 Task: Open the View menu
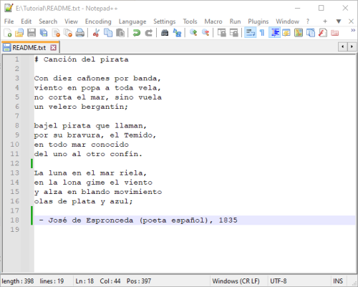[71, 21]
